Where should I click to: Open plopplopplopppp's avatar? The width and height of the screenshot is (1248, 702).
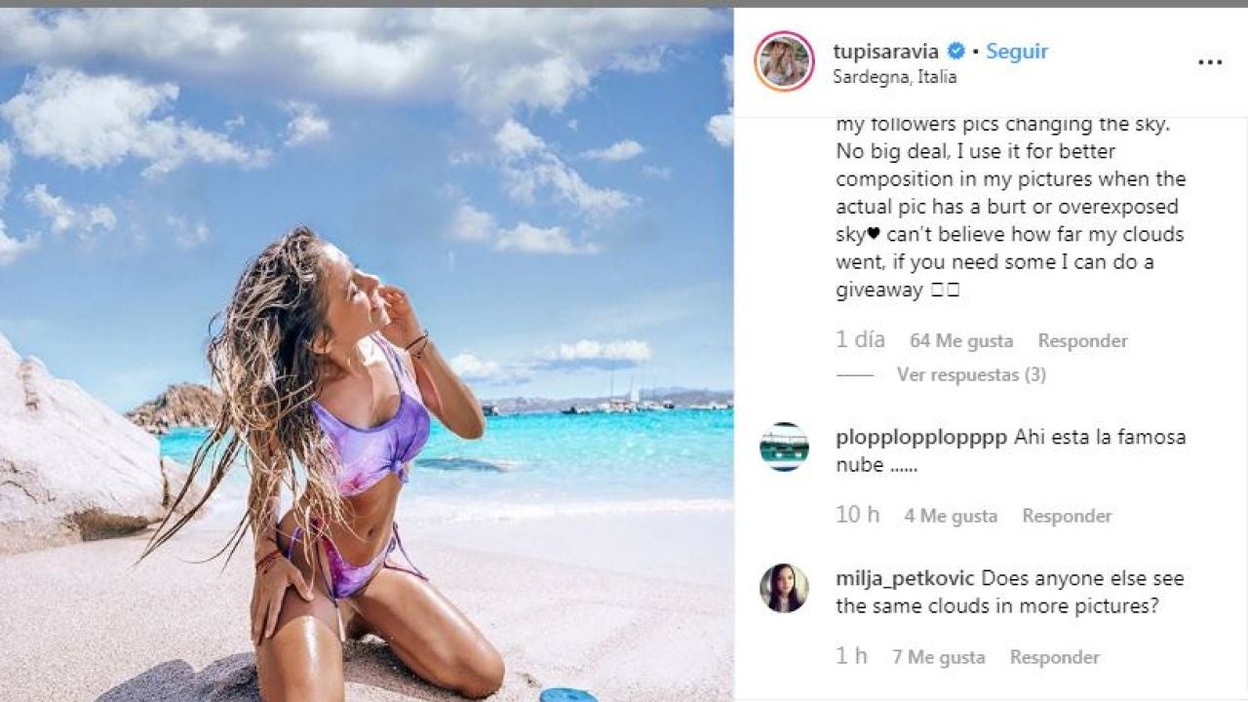click(x=784, y=447)
